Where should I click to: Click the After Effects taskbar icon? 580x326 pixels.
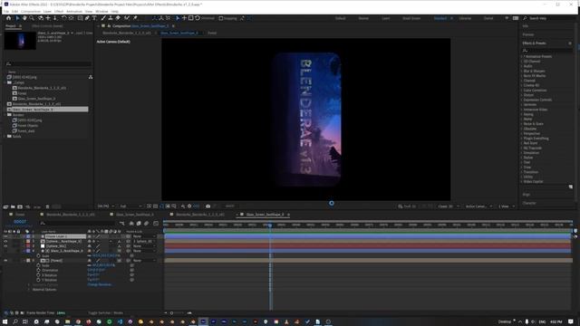[203, 321]
